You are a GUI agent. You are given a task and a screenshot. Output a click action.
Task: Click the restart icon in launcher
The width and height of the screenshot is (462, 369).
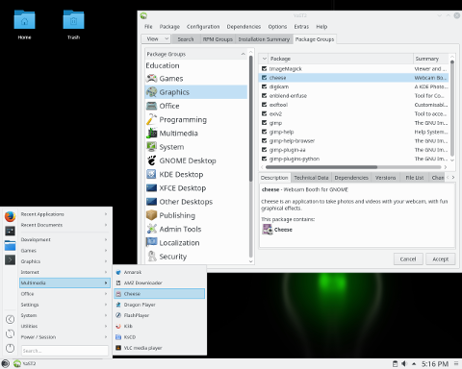pos(11,333)
